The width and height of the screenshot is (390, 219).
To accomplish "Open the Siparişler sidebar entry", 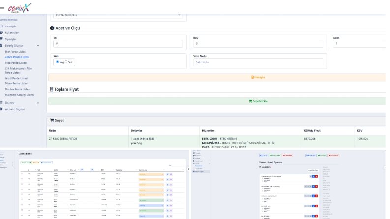I will pyautogui.click(x=10, y=39).
